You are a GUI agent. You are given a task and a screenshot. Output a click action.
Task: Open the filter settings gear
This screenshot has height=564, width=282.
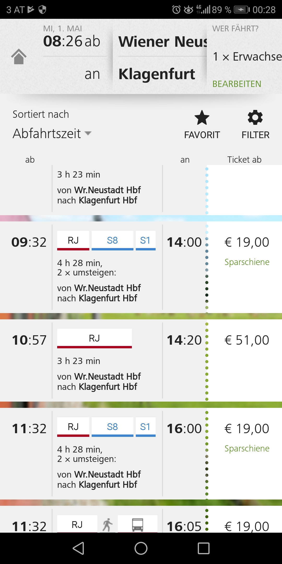pos(255,125)
